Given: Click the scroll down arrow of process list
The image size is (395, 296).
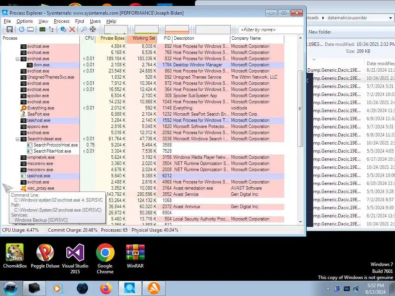Looking at the screenshot, I should pyautogui.click(x=300, y=222).
